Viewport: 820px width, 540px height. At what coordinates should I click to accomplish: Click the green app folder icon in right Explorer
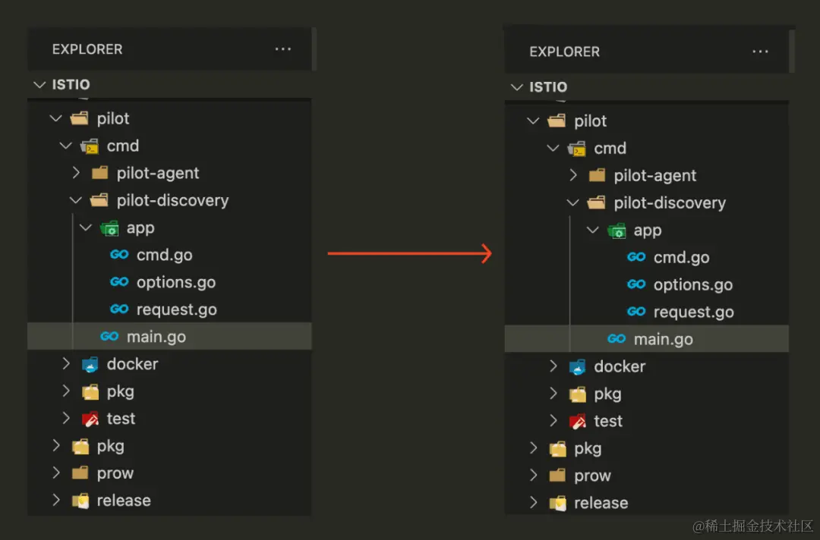(617, 231)
